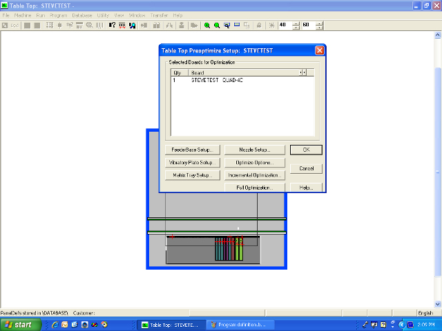
Task: Click the taskbar clock showing 2:09 PM
Action: click(426, 325)
